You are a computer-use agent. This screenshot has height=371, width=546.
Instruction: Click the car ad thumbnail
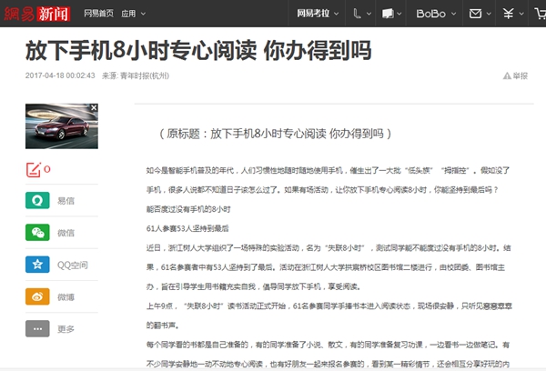click(x=61, y=129)
